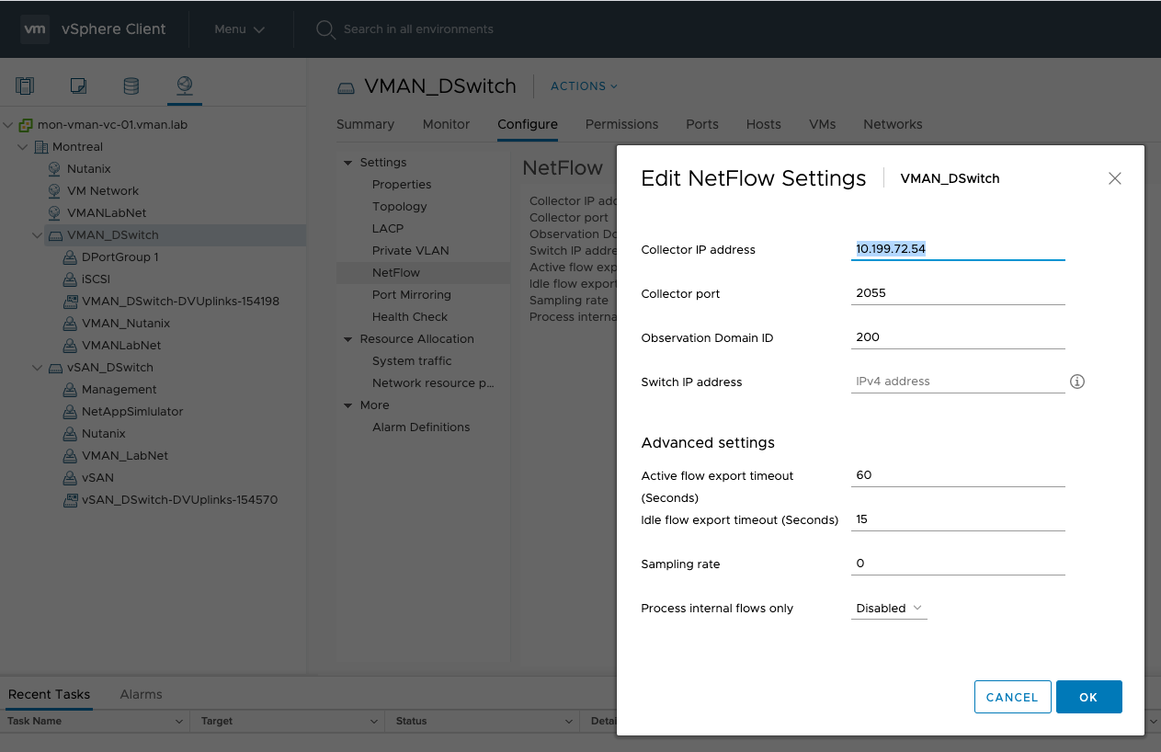
Task: Open the ACTIONS dropdown
Action: click(584, 86)
